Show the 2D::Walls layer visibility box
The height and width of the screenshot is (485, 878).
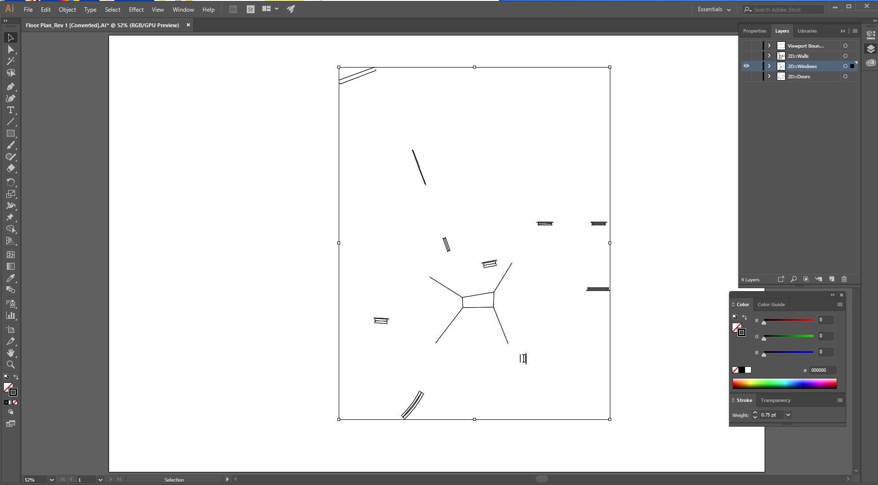point(746,56)
